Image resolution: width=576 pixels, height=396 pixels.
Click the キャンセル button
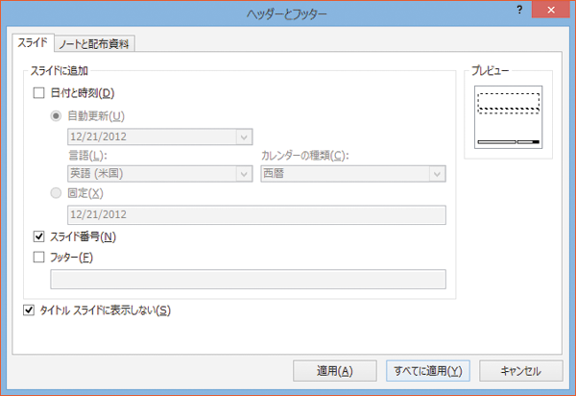click(521, 371)
